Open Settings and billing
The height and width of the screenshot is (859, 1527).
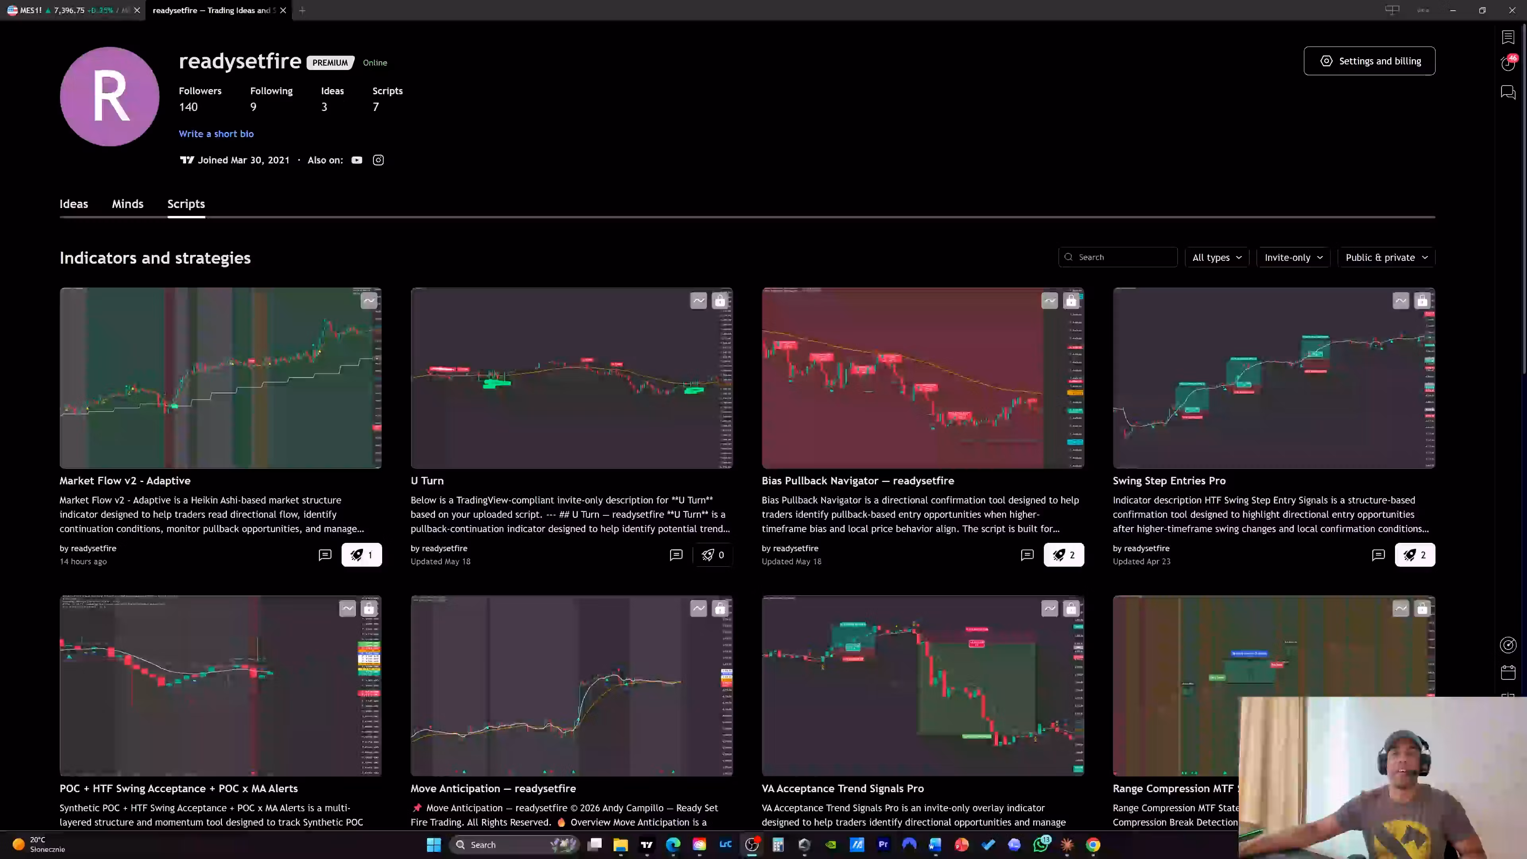tap(1369, 61)
